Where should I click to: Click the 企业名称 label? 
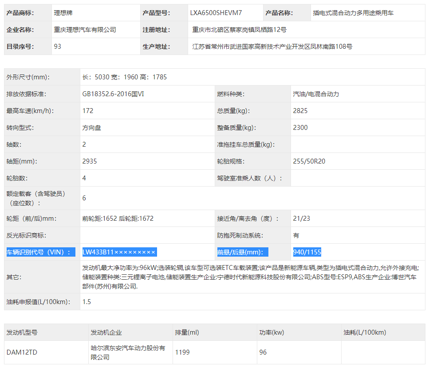20,30
